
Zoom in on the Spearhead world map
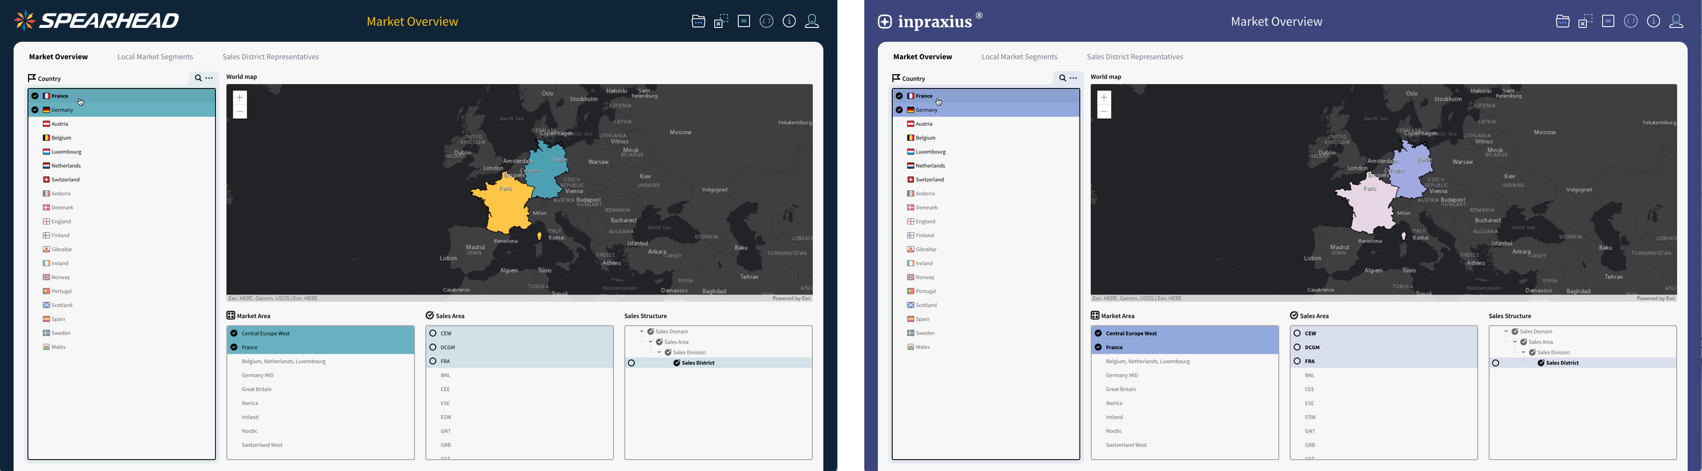pyautogui.click(x=240, y=98)
